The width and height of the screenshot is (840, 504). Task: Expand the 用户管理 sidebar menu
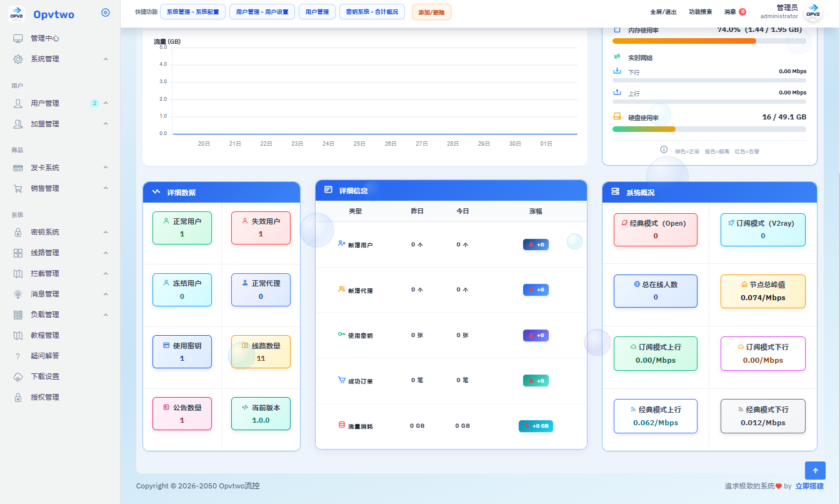pyautogui.click(x=60, y=103)
